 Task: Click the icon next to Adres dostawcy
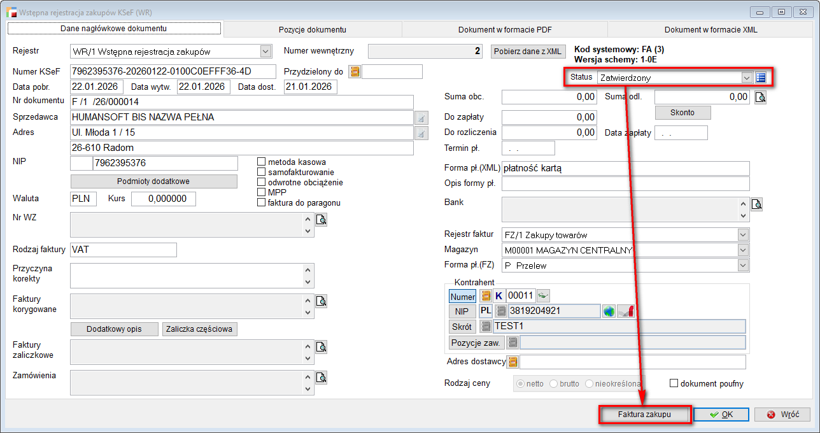coord(512,362)
